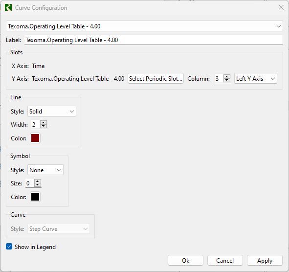
Task: Decrease the Column spinner value
Action: tap(227, 80)
